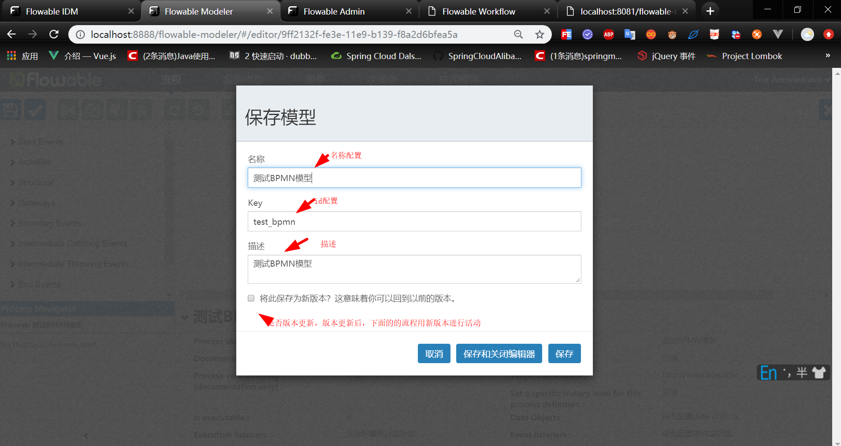Click the validate checkmark icon in modeler toolbar

pyautogui.click(x=35, y=110)
